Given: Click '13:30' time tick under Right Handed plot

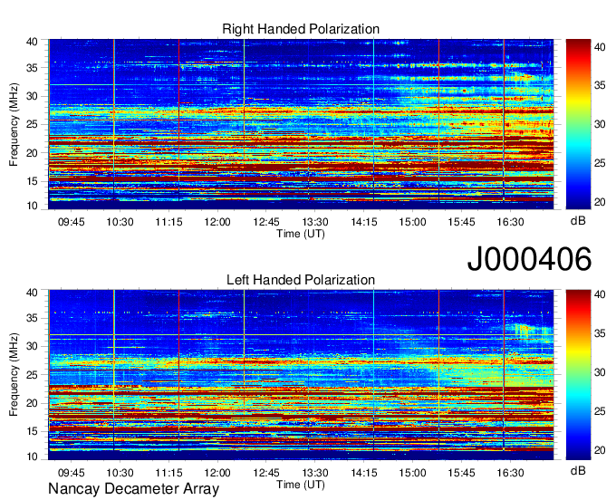Looking at the screenshot, I should tap(315, 222).
